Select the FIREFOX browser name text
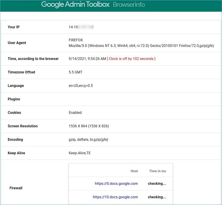 pyautogui.click(x=76, y=40)
